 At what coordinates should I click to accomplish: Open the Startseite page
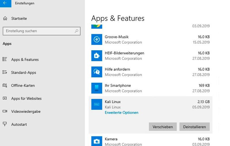[19, 18]
